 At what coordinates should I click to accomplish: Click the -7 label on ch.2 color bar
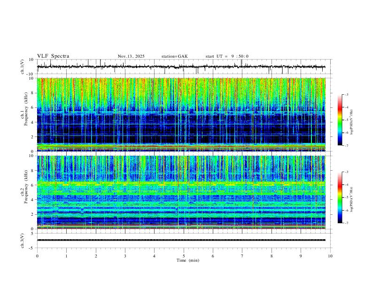pos(346,223)
